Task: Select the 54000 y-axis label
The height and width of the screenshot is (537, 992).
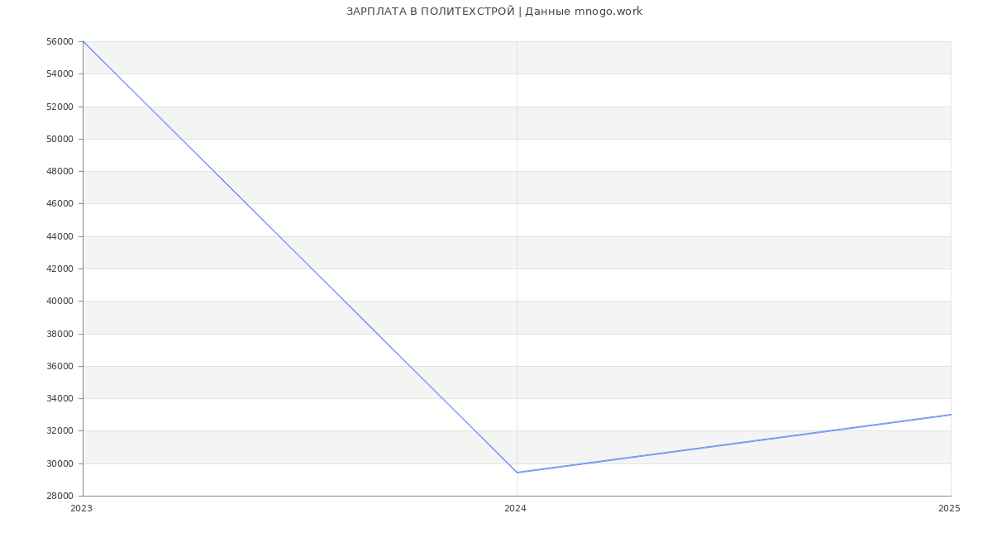Action: click(x=61, y=74)
